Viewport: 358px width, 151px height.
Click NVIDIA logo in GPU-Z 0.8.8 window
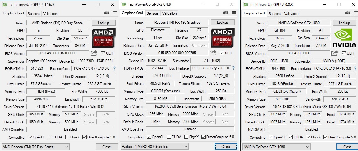(x=345, y=38)
